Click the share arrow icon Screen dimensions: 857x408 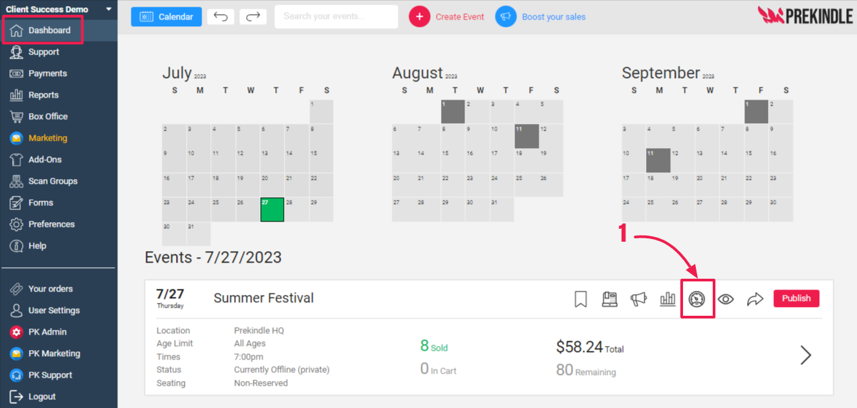coord(755,299)
